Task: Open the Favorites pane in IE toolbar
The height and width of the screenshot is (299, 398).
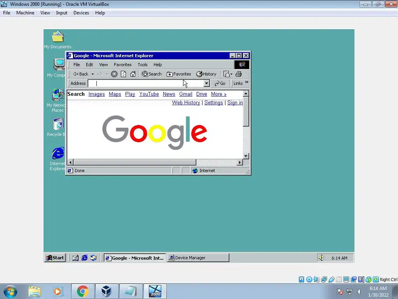Action: 179,74
